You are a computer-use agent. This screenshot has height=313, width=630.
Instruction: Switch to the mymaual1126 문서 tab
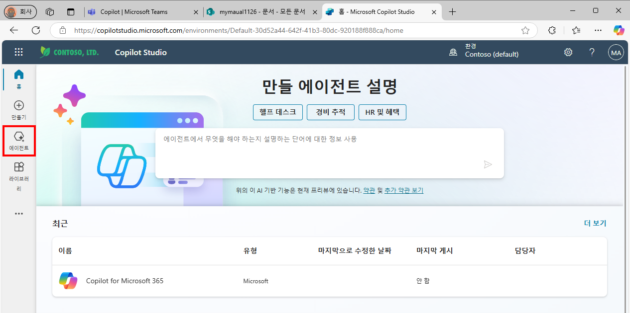click(x=262, y=11)
